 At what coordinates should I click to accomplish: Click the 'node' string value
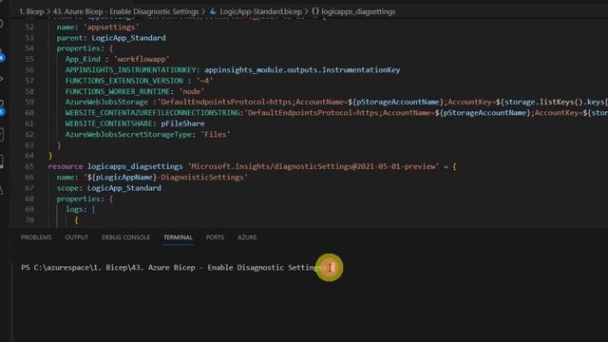coord(192,91)
